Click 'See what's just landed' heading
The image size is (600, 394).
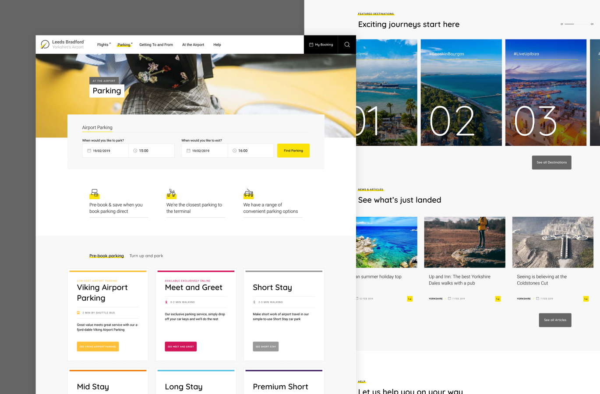399,200
